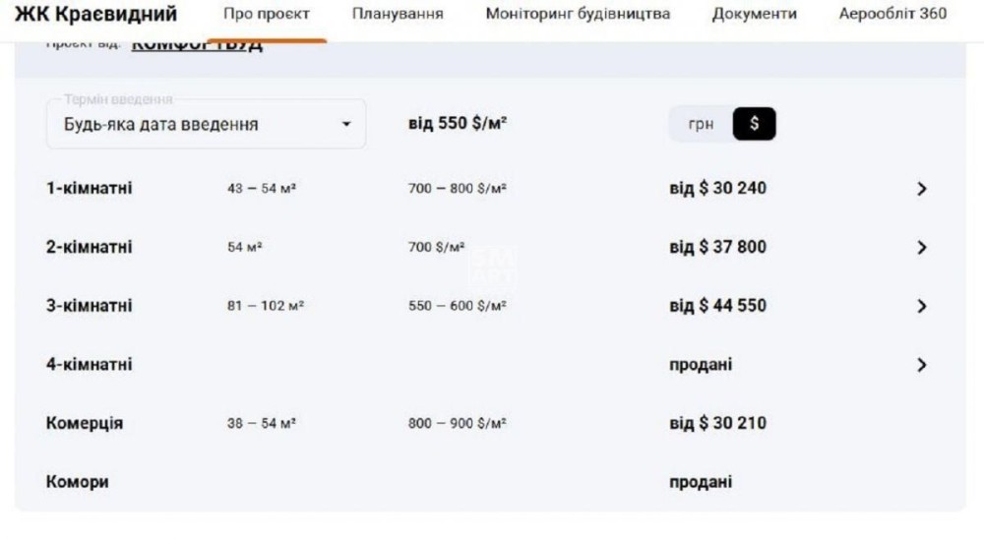The height and width of the screenshot is (540, 984).
Task: Switch currency toggle to грн
Action: click(701, 125)
